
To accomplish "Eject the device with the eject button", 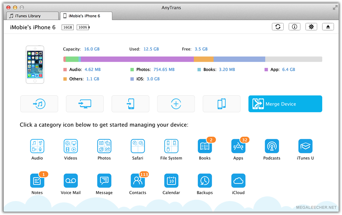I will pyautogui.click(x=328, y=27).
